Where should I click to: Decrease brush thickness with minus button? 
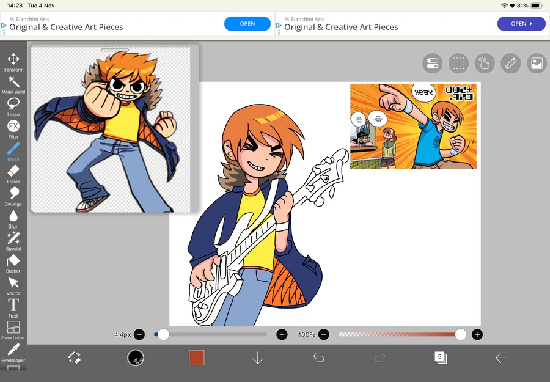(x=139, y=335)
